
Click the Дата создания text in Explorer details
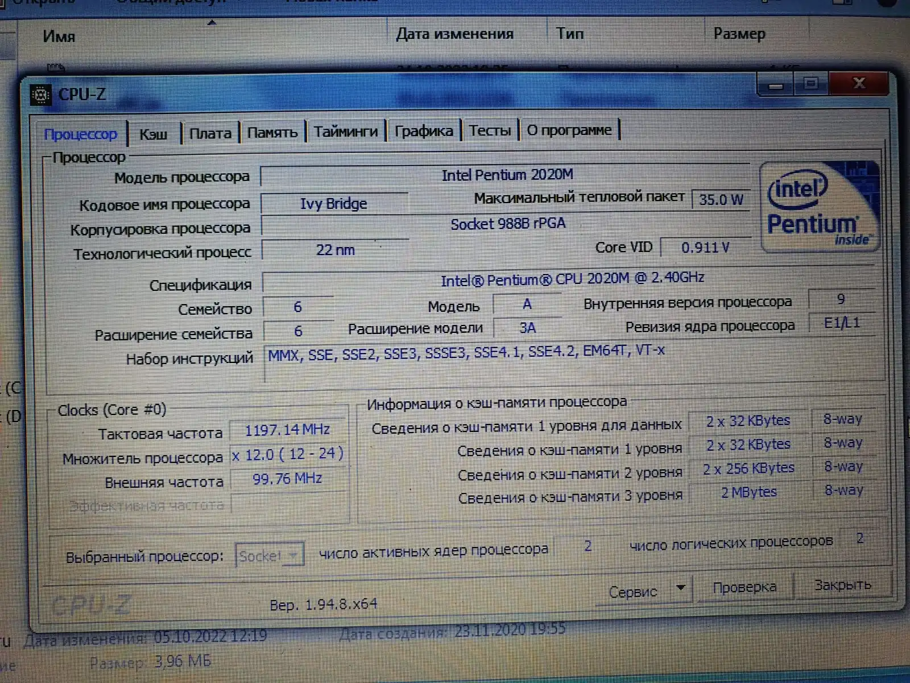452,631
